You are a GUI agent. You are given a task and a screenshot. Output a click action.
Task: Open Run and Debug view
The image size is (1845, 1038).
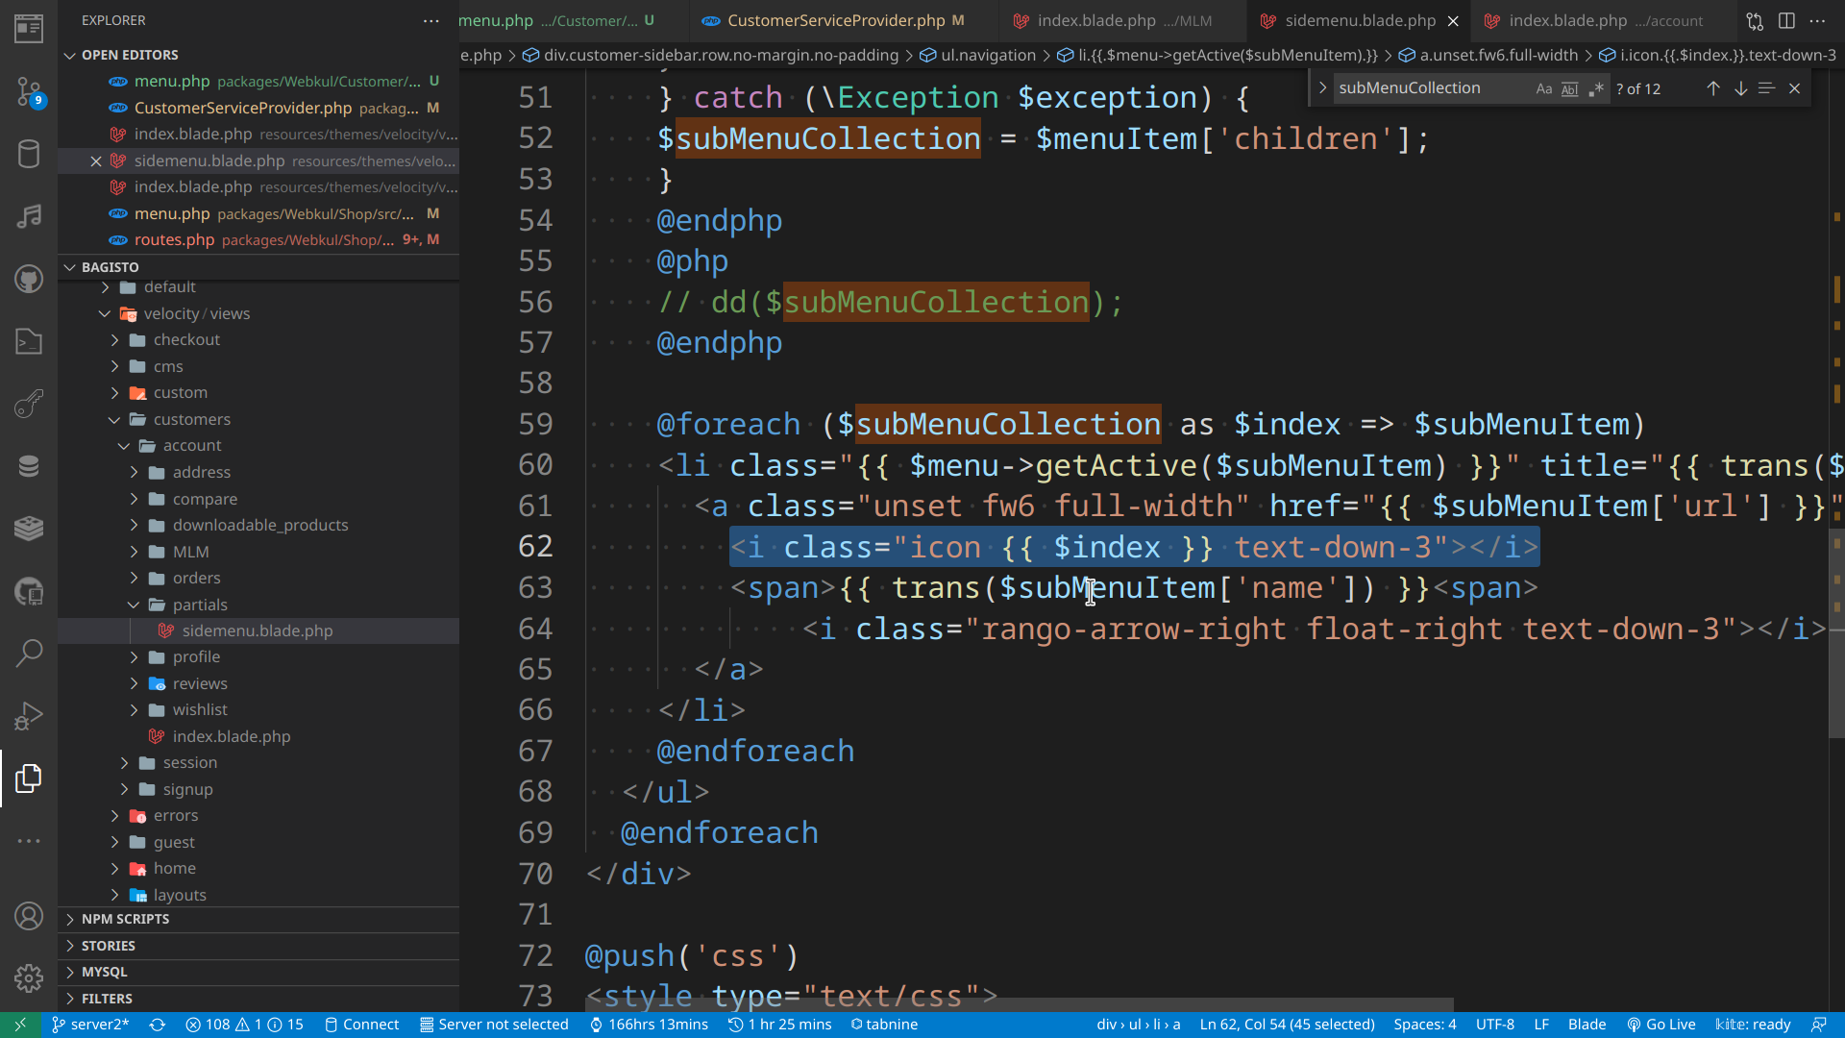tap(29, 716)
